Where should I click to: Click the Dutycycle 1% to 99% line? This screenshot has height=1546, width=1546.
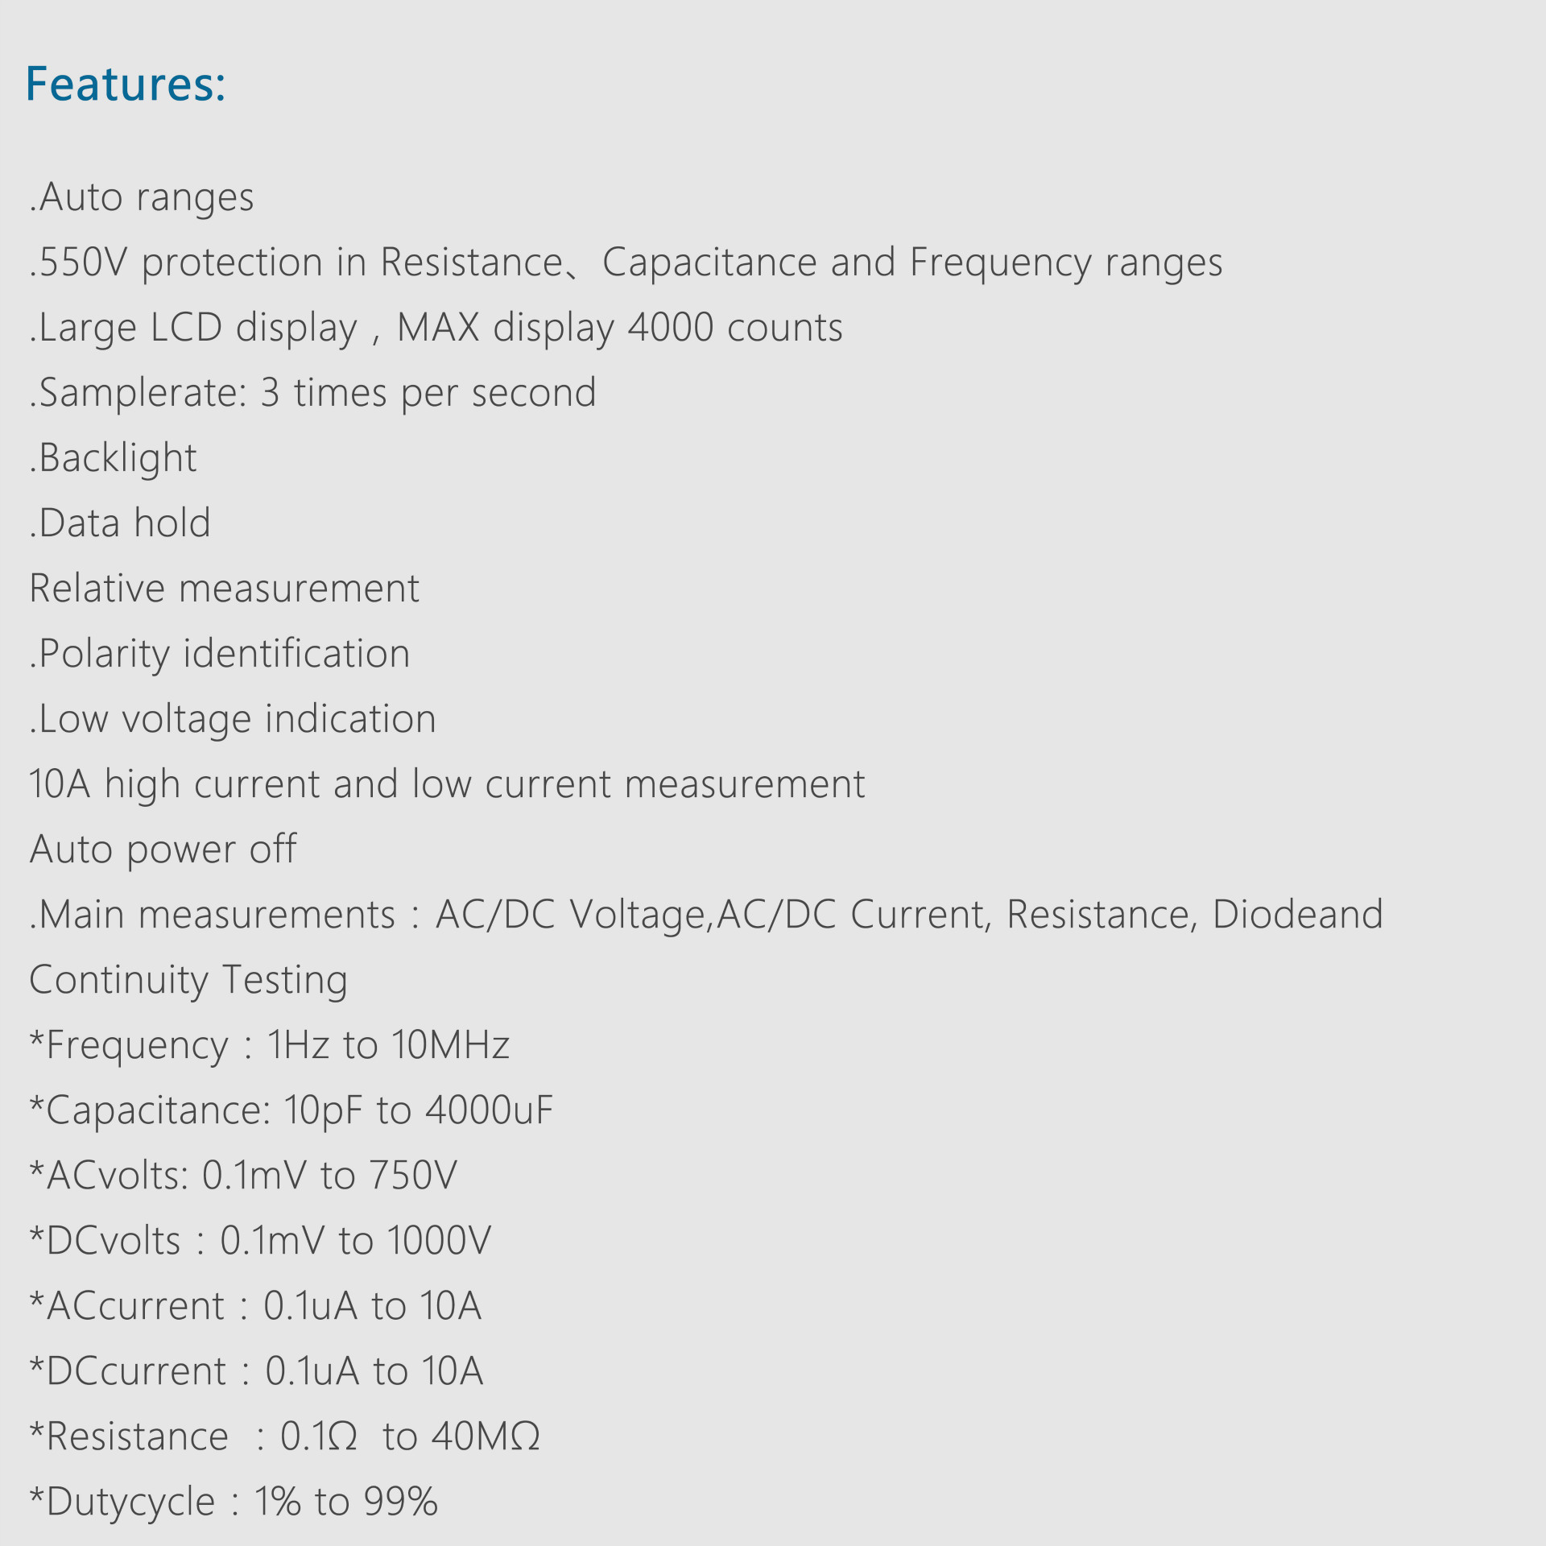tap(234, 1502)
